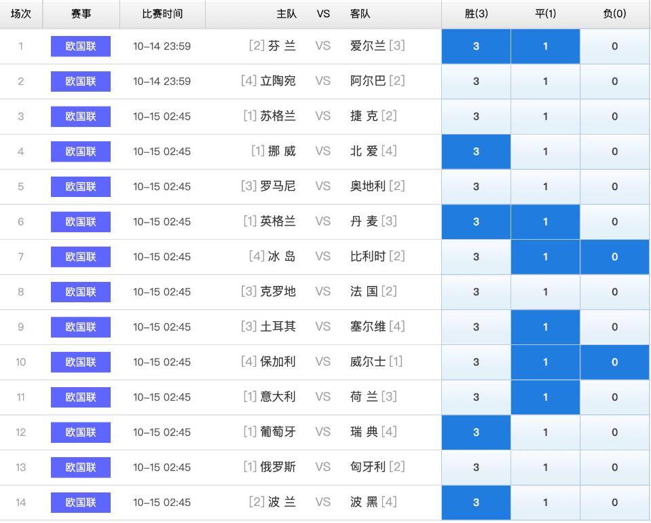The width and height of the screenshot is (651, 523).
Task: Deselect draw (1) for match 6 英格兰 vs 丹麦
Action: 545,222
